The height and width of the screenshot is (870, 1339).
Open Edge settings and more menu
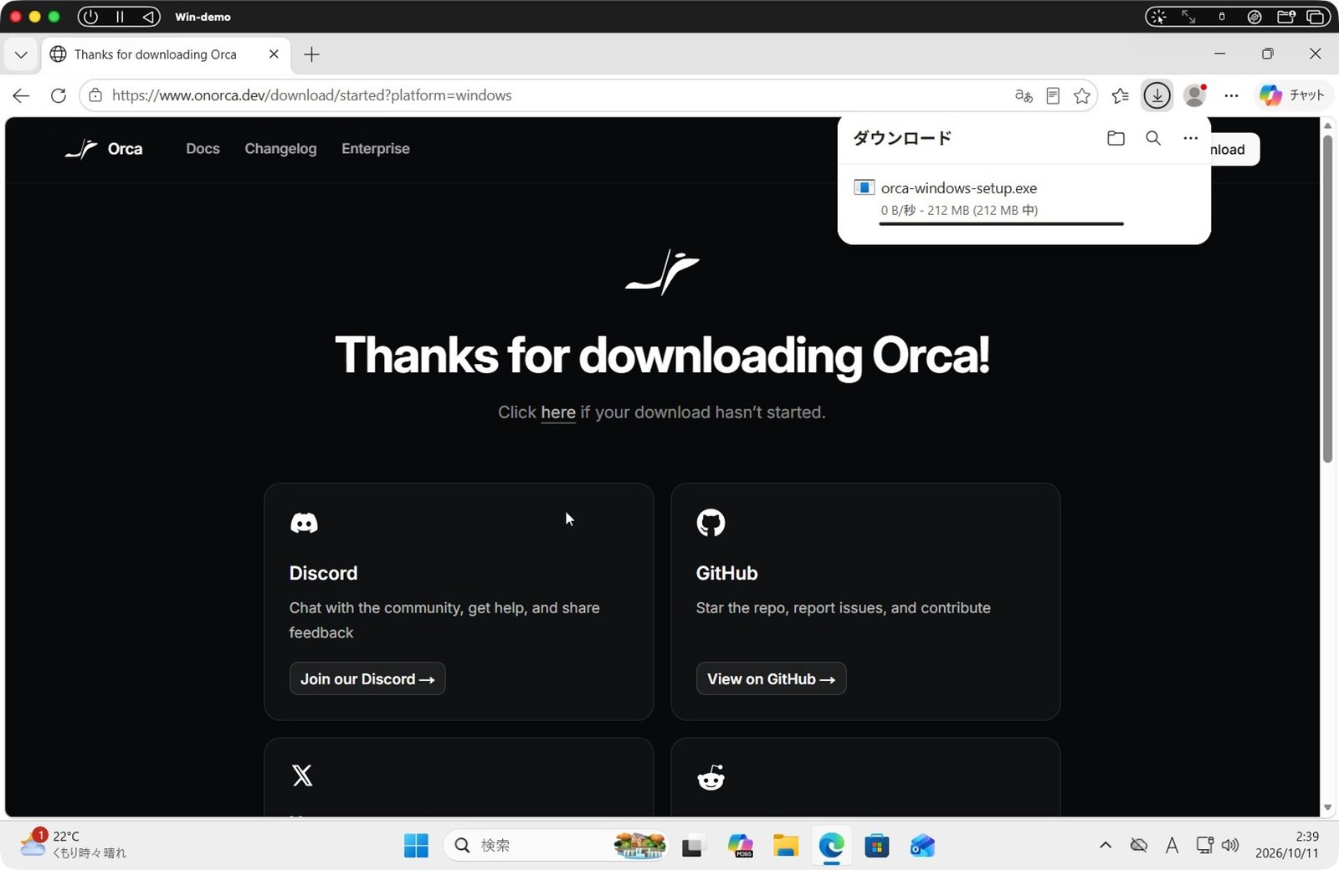point(1231,95)
